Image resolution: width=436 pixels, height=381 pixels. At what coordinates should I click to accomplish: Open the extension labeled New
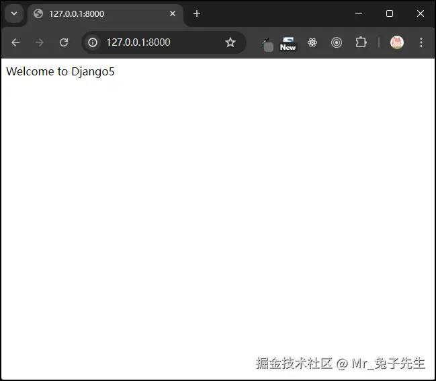(x=288, y=44)
